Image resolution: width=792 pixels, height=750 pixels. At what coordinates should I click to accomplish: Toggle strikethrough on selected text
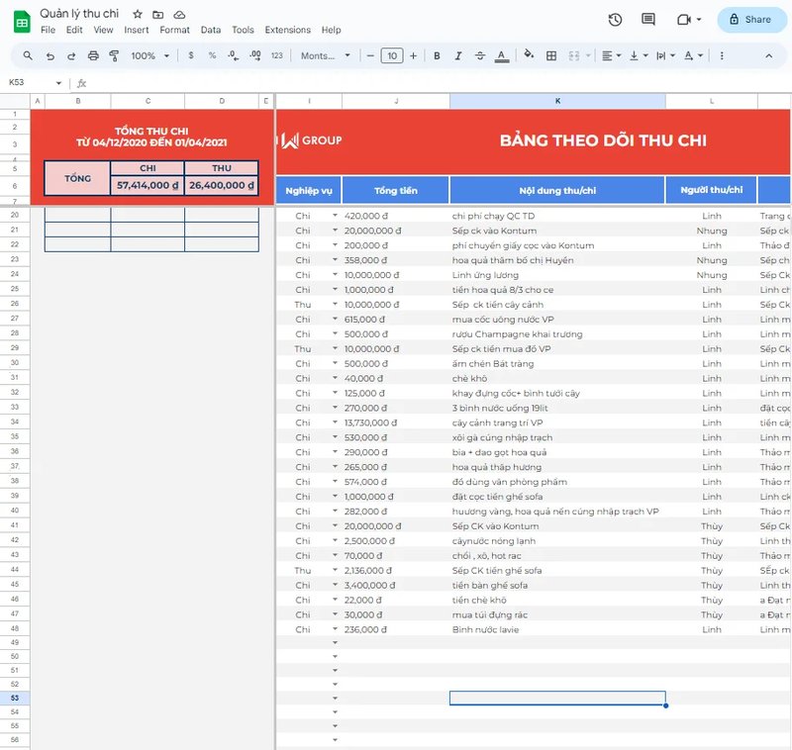[x=478, y=56]
